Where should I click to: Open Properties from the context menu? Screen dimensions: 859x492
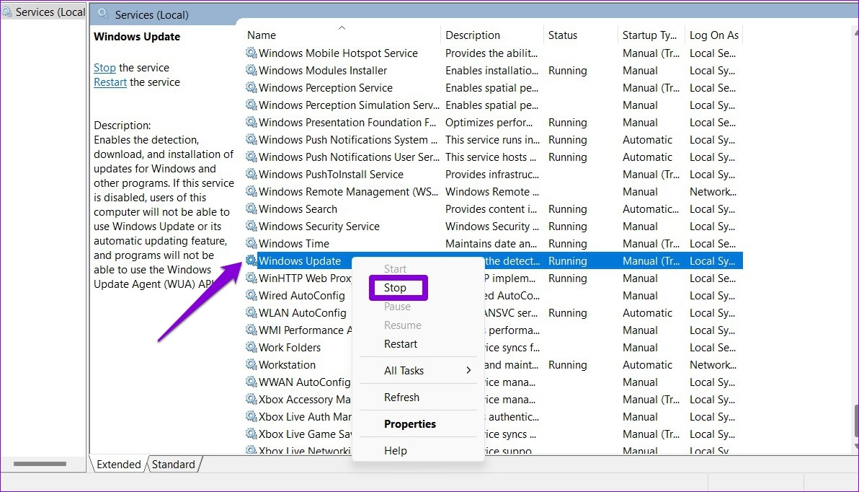[410, 424]
